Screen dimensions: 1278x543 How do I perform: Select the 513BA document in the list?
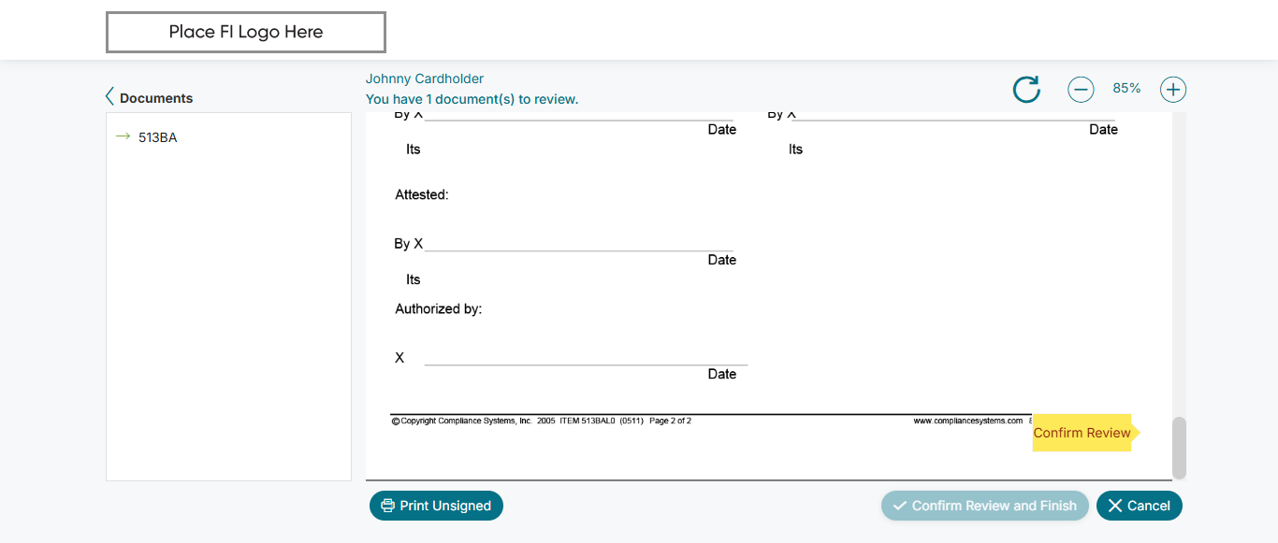coord(157,137)
